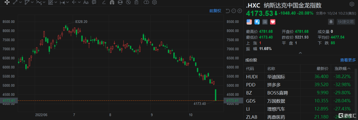Click the 4173.40 low label
Image resolution: width=358 pixels, height=120 pixels.
pos(200,104)
